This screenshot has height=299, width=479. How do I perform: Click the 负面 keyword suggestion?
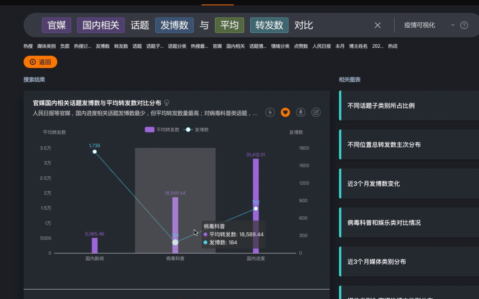coord(65,46)
